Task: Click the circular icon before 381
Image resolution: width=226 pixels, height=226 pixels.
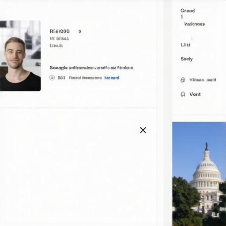Action: (52, 78)
